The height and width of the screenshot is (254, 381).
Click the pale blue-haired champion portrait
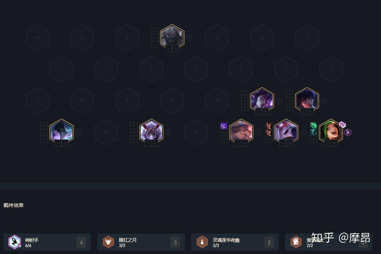tap(62, 131)
